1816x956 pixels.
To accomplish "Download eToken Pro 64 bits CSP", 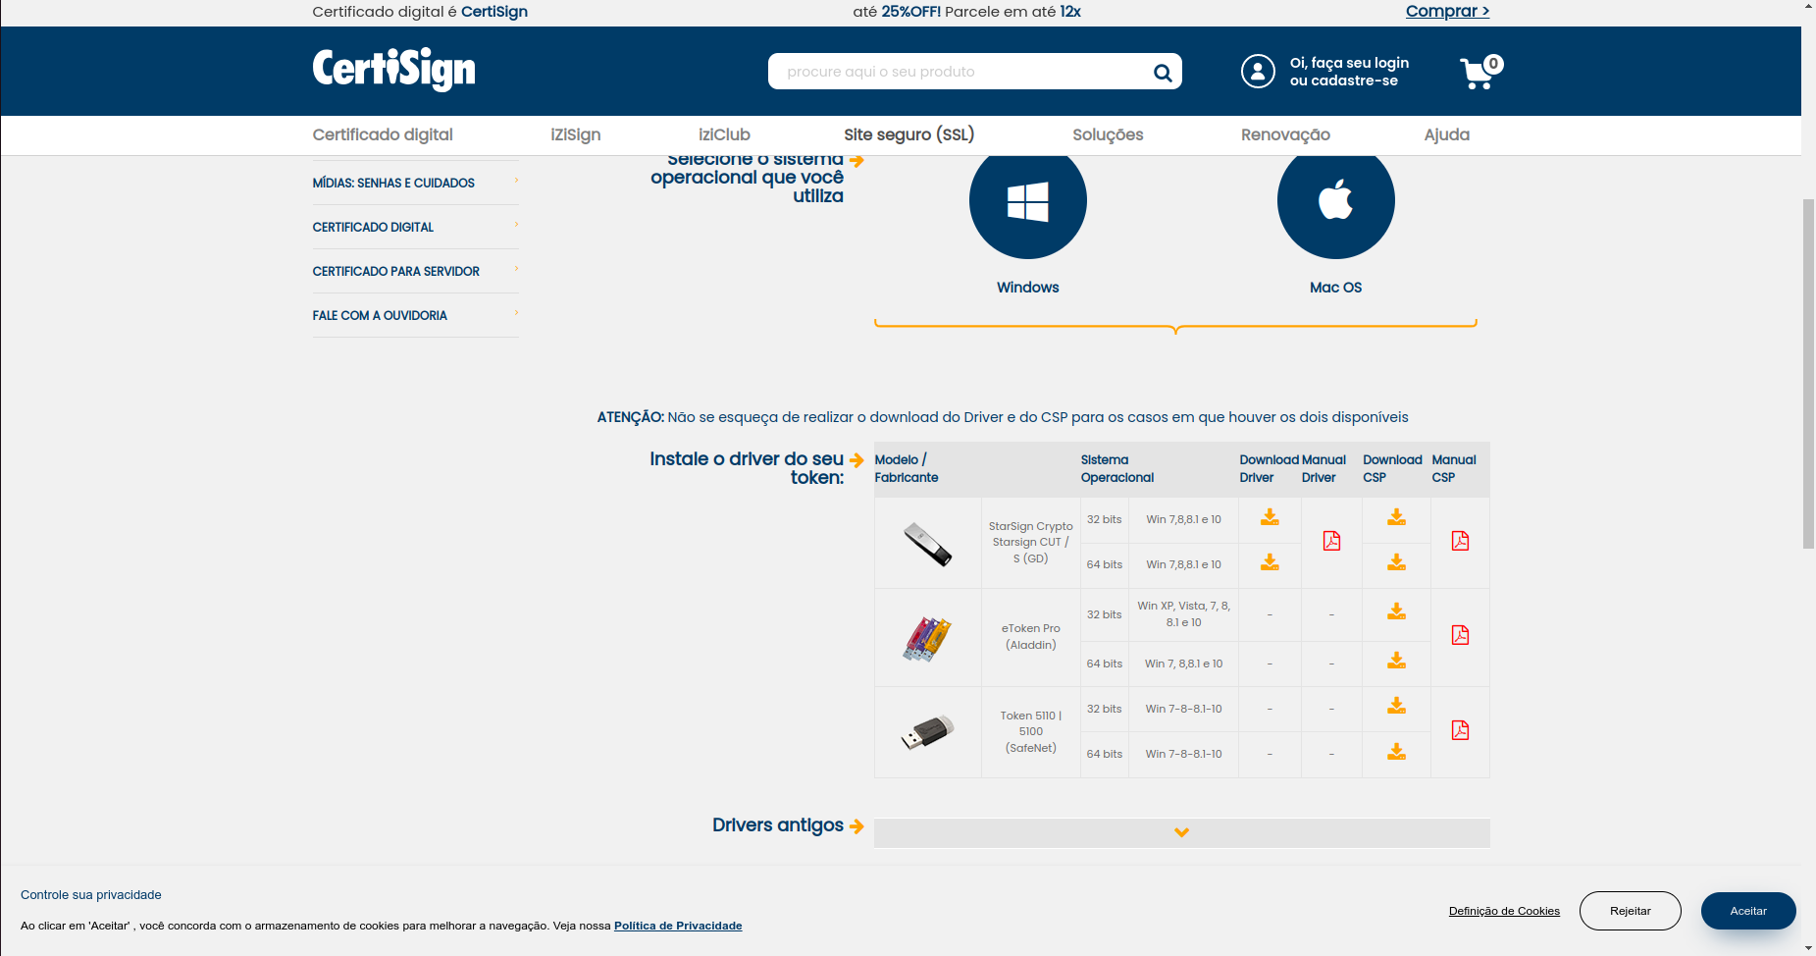I will [1396, 661].
